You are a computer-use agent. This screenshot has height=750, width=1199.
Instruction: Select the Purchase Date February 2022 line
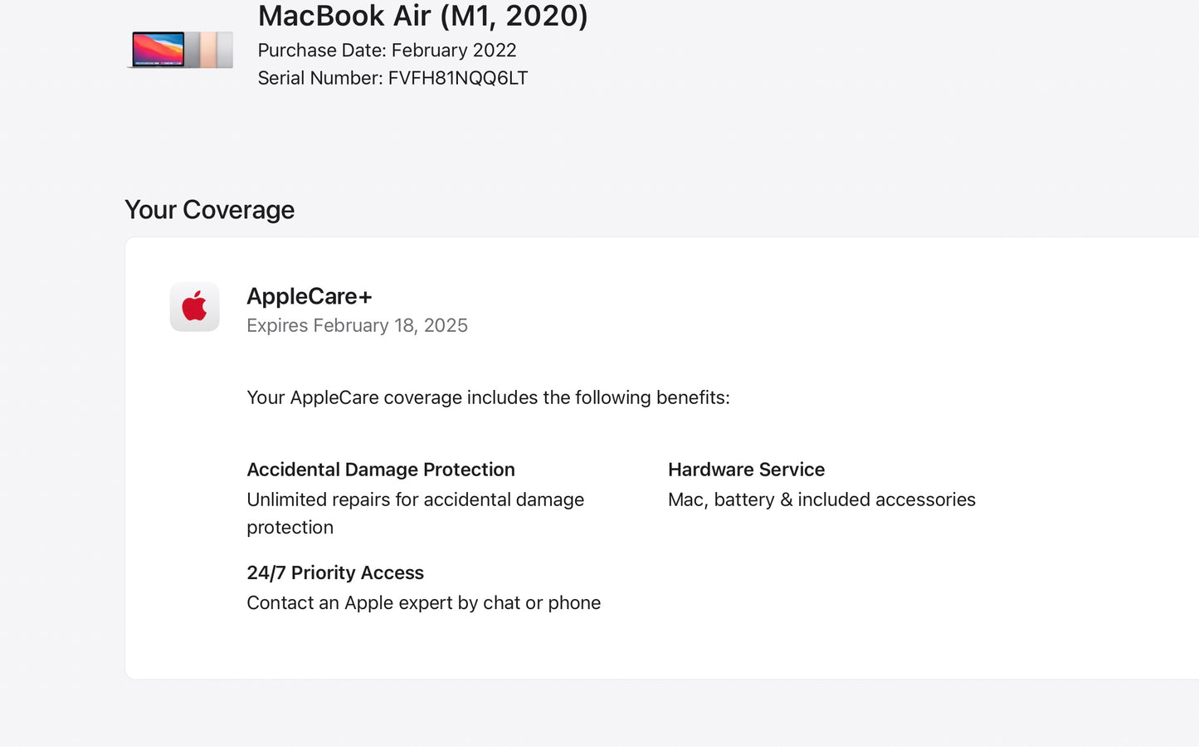pyautogui.click(x=387, y=50)
